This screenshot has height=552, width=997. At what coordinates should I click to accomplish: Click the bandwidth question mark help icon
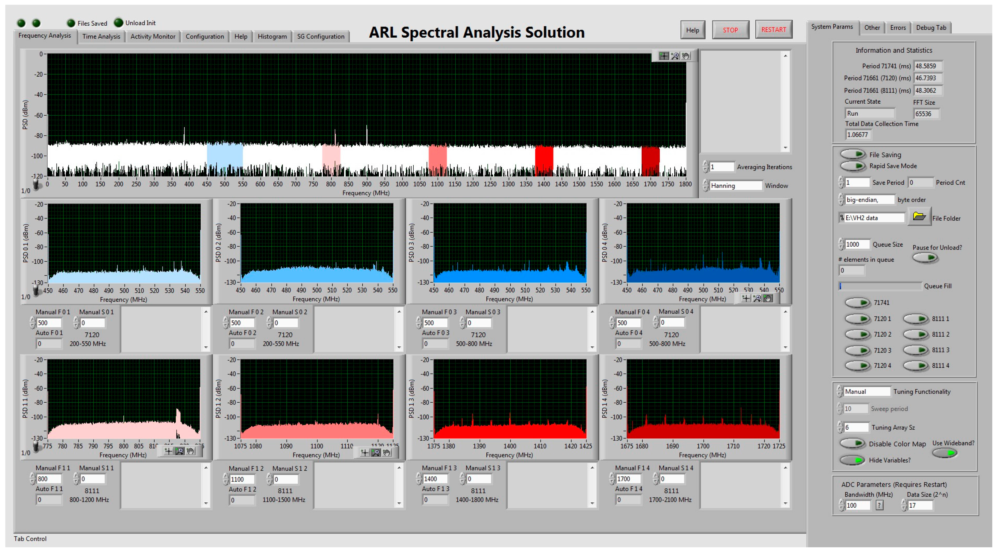pos(879,505)
